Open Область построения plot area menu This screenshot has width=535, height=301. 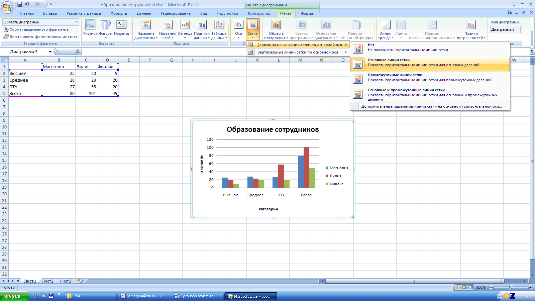point(276,30)
